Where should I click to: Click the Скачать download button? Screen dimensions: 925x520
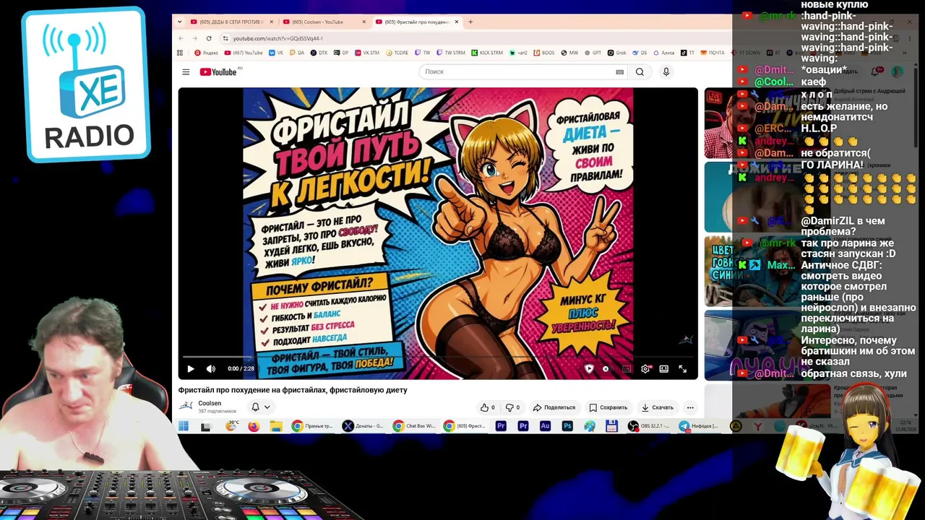pos(658,407)
